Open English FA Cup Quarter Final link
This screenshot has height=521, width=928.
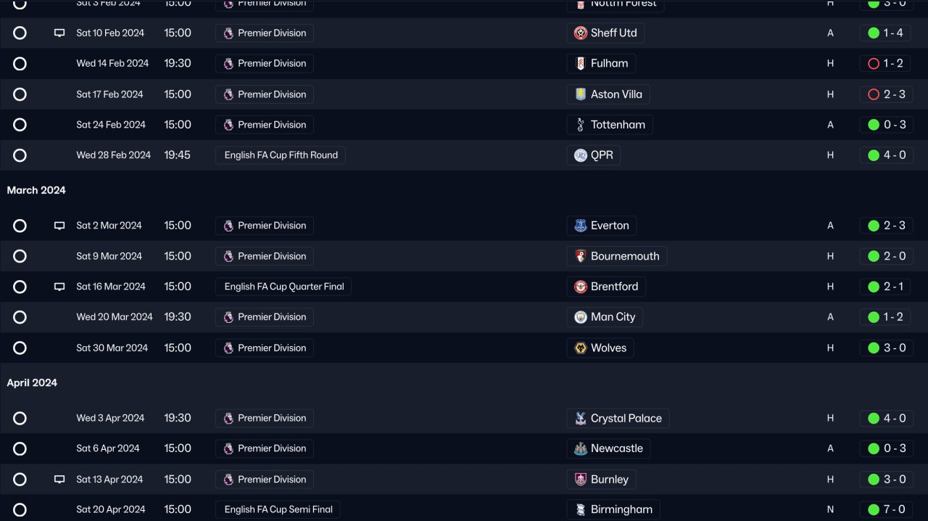click(283, 287)
